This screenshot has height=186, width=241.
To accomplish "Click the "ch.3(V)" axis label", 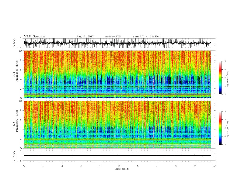I will pos(15,156).
